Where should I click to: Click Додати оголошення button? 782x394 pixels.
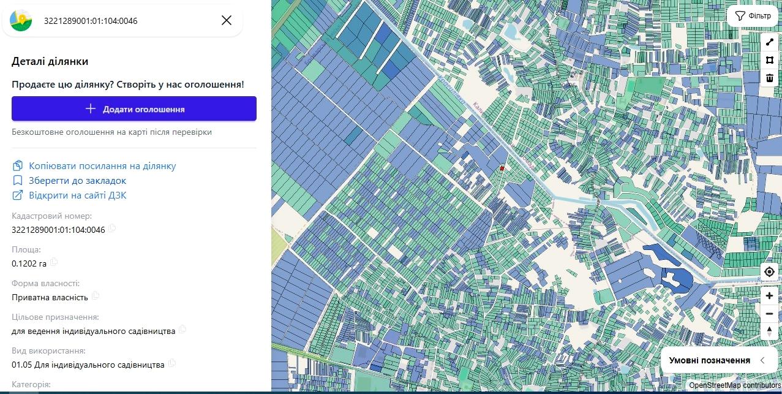(x=134, y=108)
